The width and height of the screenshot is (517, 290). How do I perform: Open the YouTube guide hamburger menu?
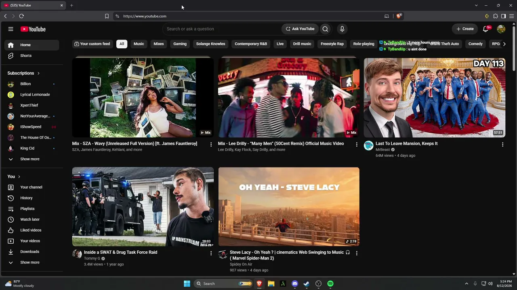click(11, 29)
